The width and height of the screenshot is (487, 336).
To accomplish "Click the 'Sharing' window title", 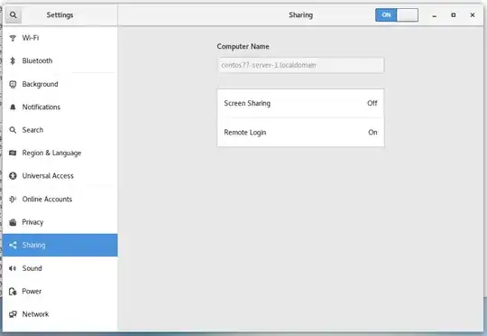I will pos(300,15).
